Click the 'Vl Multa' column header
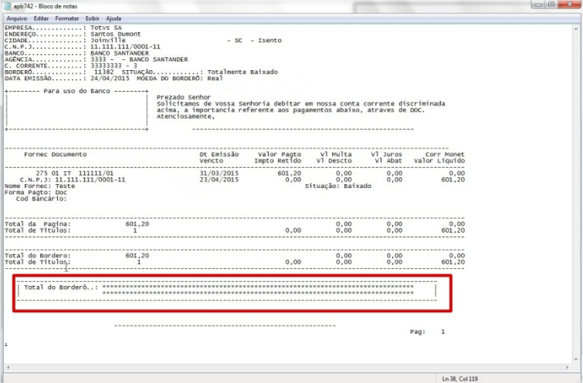This screenshot has width=583, height=383. point(336,154)
